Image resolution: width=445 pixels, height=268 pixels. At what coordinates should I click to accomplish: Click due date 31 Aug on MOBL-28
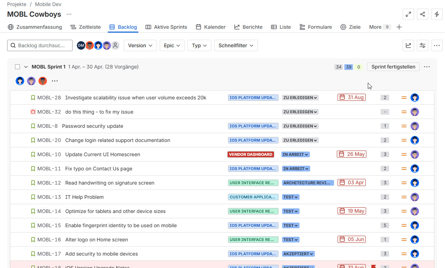351,97
